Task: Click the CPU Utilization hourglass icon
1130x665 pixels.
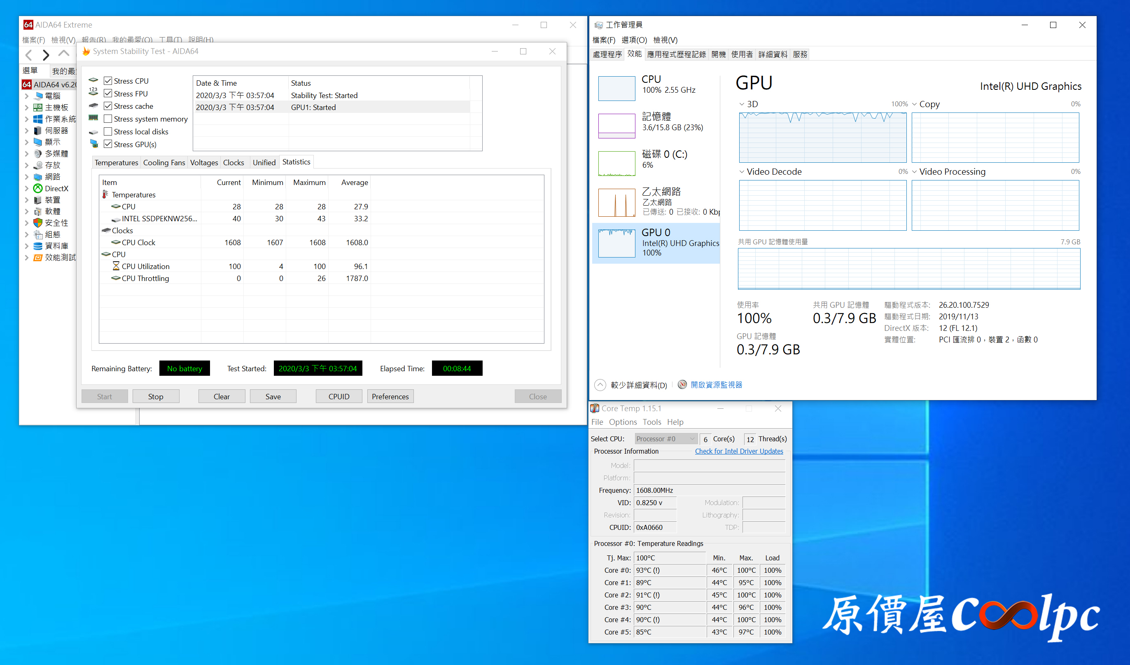Action: pos(116,266)
